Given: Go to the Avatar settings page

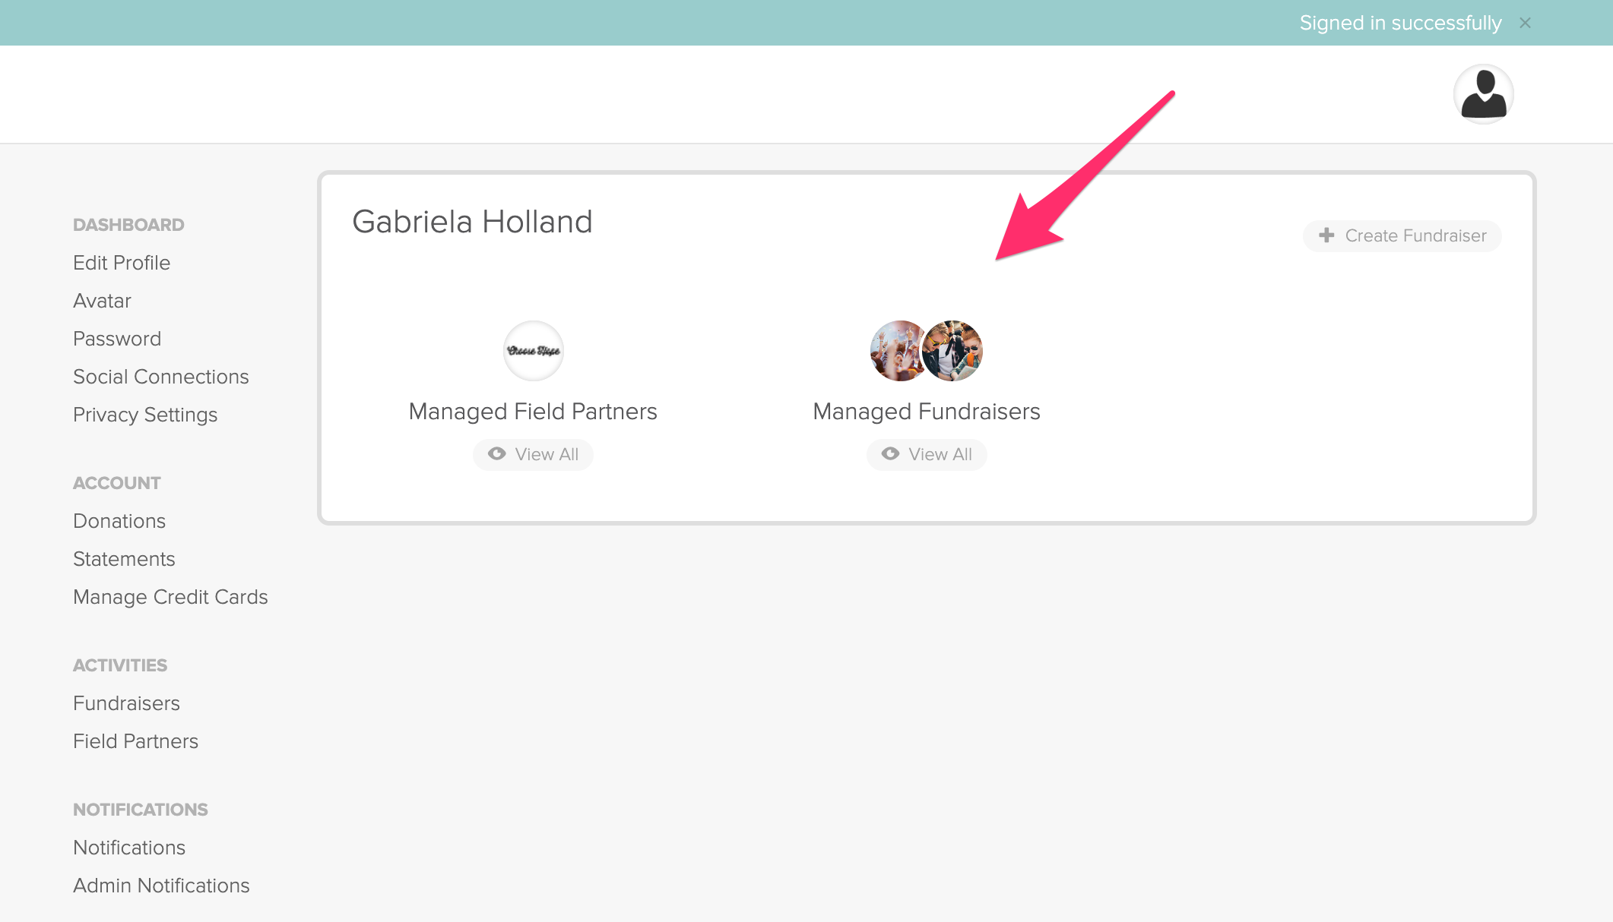Looking at the screenshot, I should [102, 301].
